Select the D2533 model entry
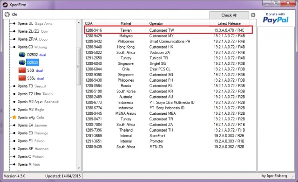Viewport: 298px width, 182px height. [33, 63]
